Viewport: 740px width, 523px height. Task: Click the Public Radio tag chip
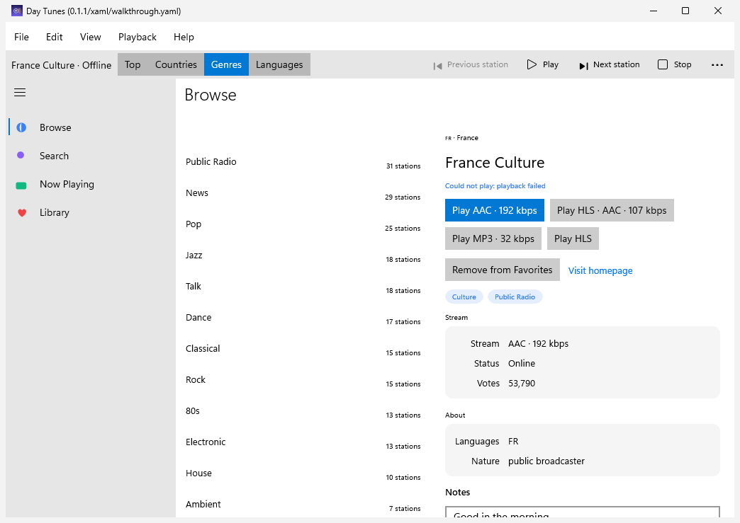point(515,297)
